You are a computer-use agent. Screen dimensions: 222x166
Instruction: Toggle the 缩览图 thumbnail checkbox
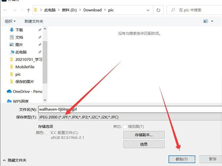click(126, 127)
